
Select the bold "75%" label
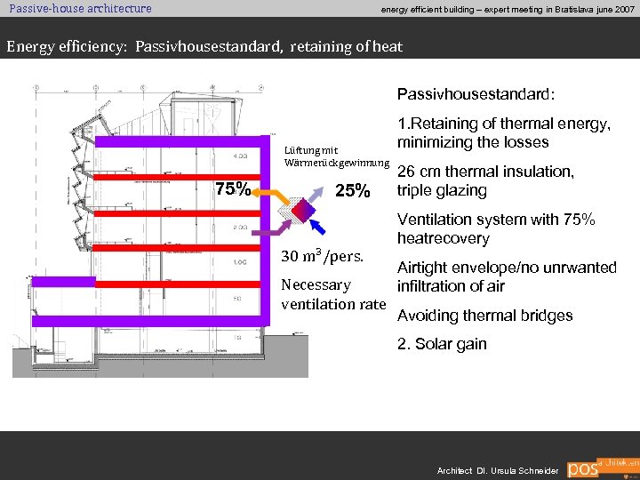tap(233, 188)
